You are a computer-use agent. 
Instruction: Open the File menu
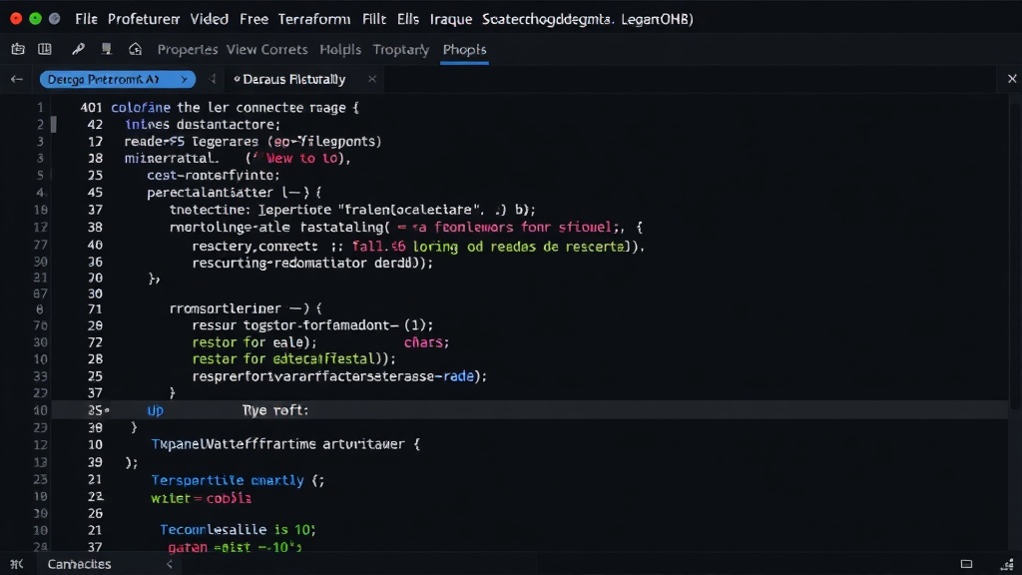tap(86, 19)
